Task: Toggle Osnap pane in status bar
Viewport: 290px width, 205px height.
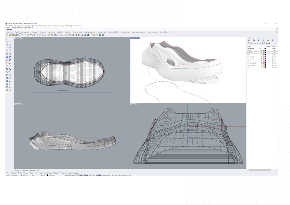Action: click(x=86, y=175)
